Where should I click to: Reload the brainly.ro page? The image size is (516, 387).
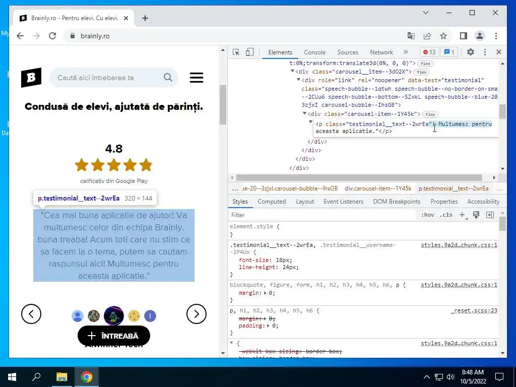(x=52, y=36)
